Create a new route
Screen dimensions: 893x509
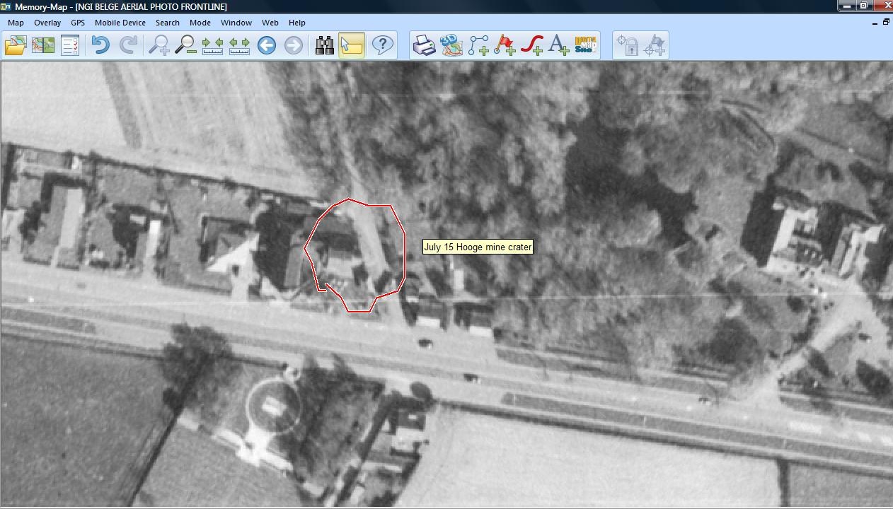[x=478, y=45]
